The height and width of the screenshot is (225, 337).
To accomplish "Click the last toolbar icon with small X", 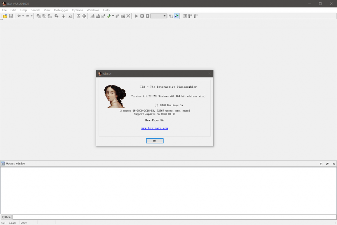I will click(195, 16).
